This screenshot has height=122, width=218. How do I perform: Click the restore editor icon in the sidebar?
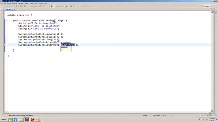pos(2,11)
